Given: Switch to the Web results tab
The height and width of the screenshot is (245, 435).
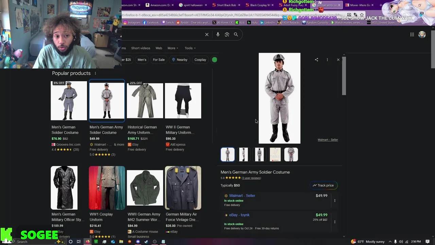Looking at the screenshot, I should 159,48.
